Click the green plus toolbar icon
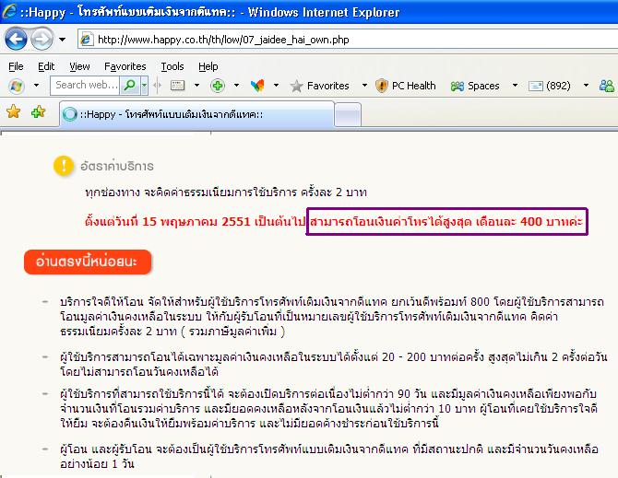618x478 pixels. pyautogui.click(x=217, y=86)
